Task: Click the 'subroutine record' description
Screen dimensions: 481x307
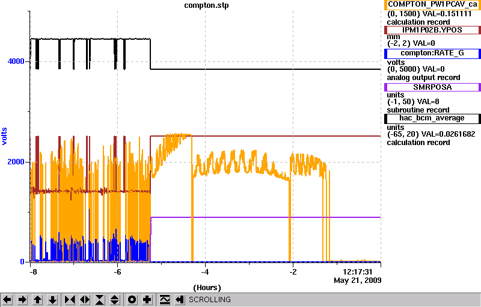Action: 418,110
